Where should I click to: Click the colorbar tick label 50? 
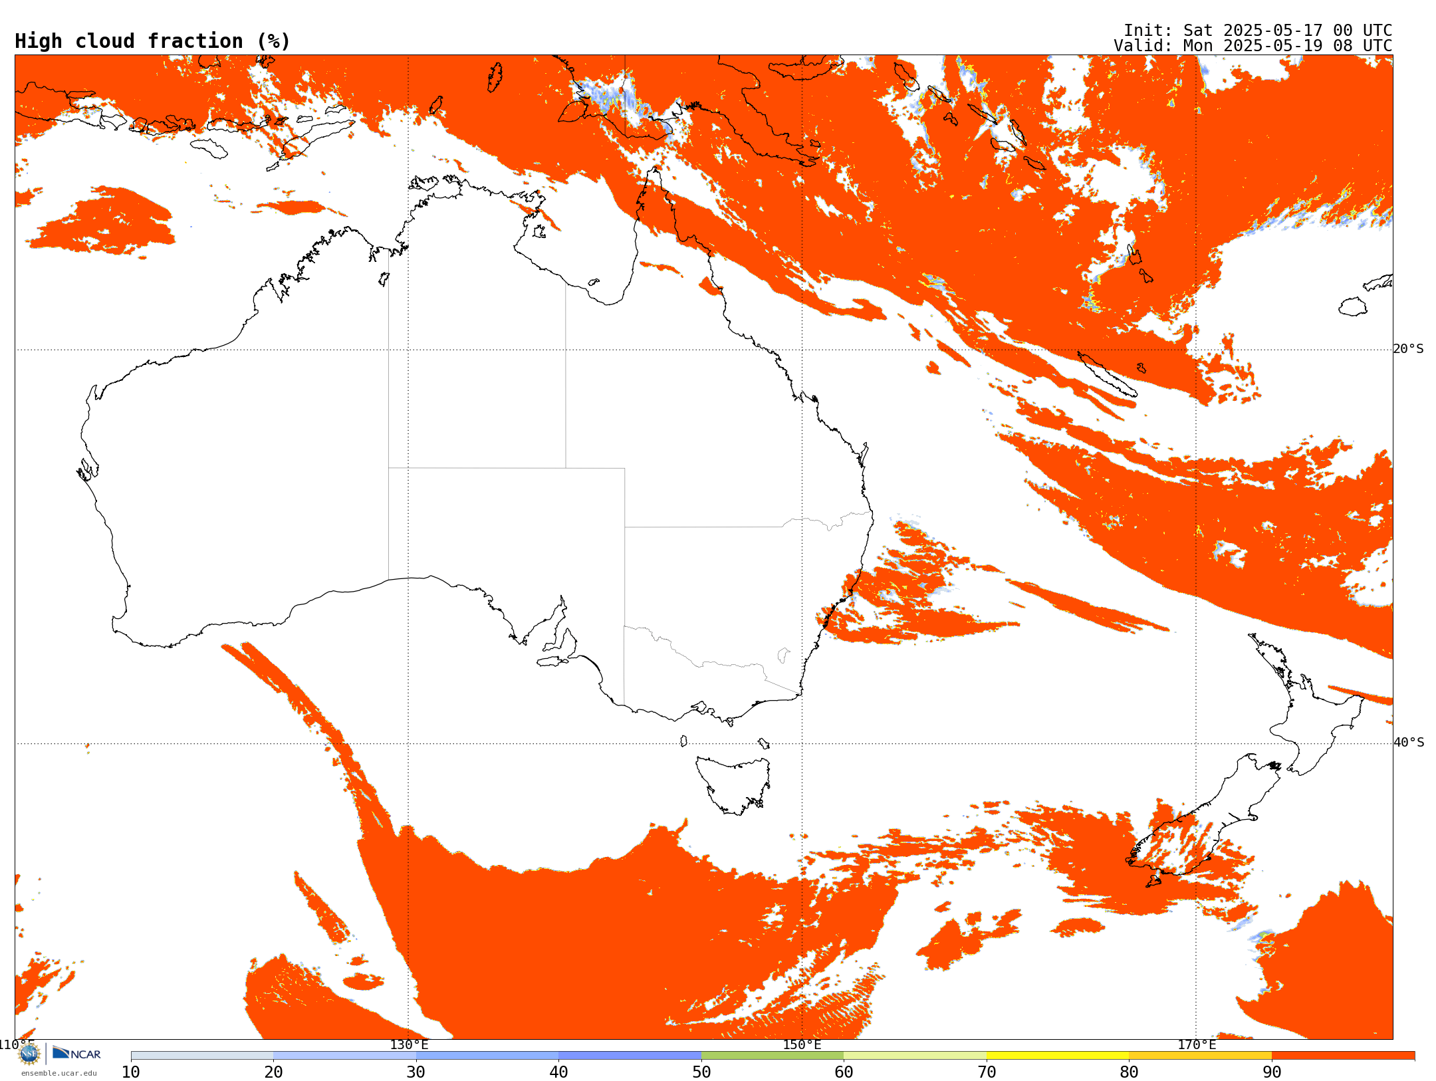[x=701, y=1072]
